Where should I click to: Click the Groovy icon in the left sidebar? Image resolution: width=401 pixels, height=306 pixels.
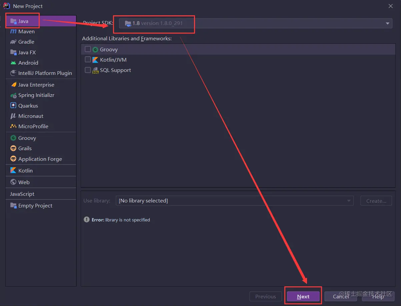(13, 138)
